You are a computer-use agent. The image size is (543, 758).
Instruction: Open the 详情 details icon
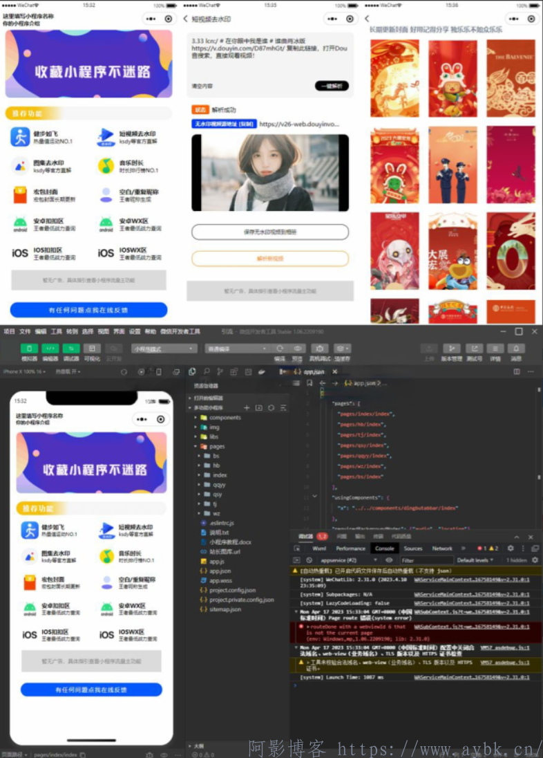pyautogui.click(x=495, y=349)
